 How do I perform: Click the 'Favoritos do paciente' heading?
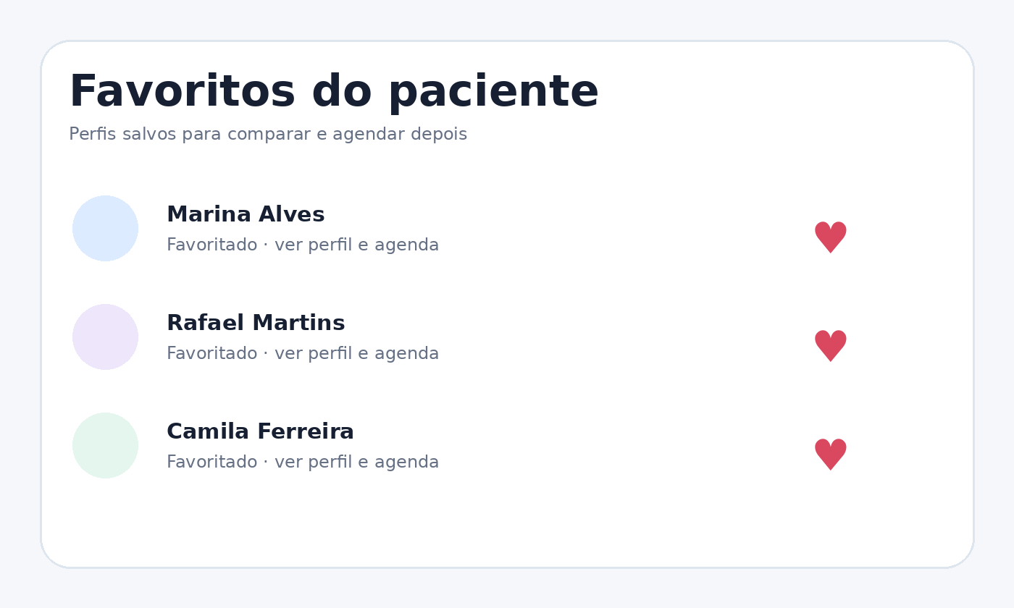point(334,92)
